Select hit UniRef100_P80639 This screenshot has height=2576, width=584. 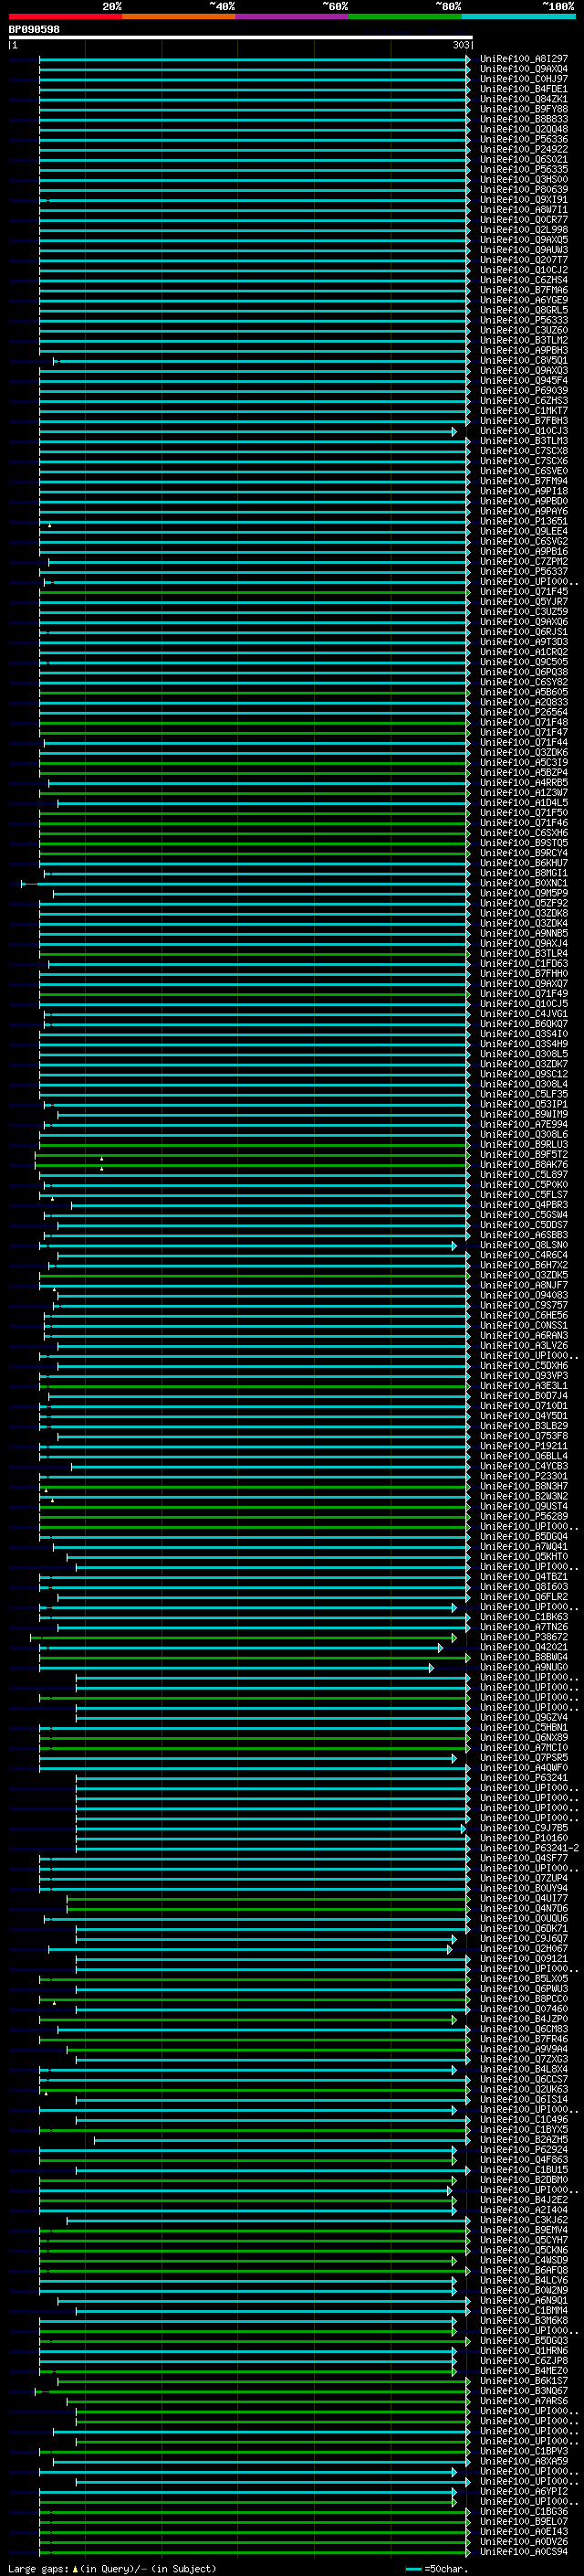coord(523,189)
